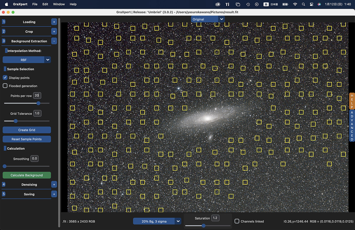This screenshot has width=355, height=230.
Task: Click the Saturation slider
Action: [x=208, y=226]
